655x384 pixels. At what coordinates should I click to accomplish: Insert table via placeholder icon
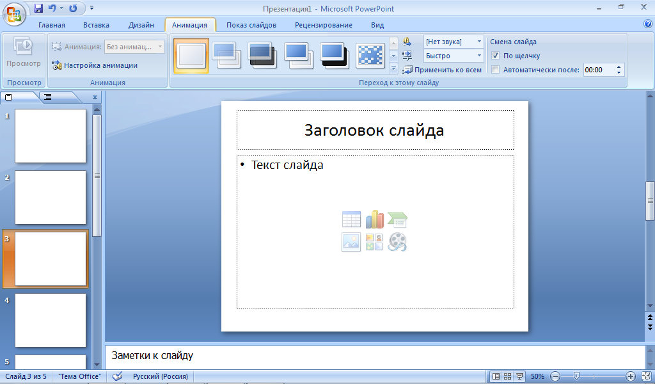tap(351, 220)
